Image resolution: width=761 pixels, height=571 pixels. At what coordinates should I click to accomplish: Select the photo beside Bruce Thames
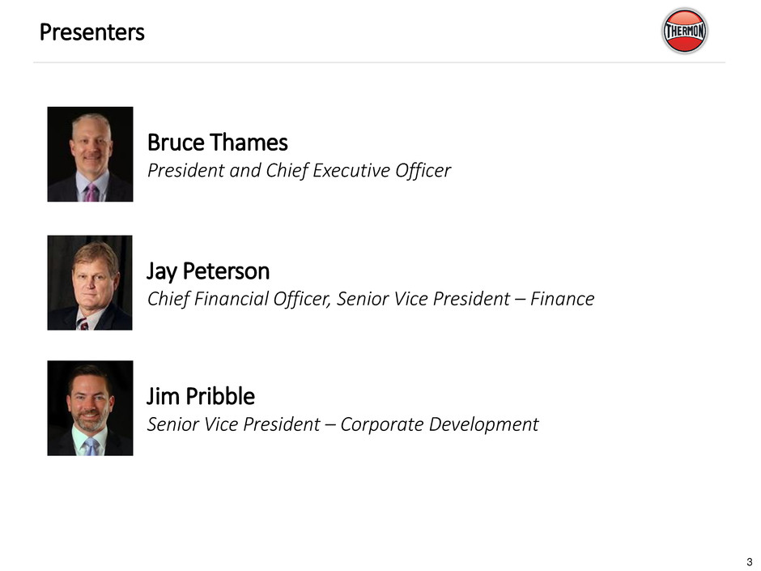coord(90,154)
